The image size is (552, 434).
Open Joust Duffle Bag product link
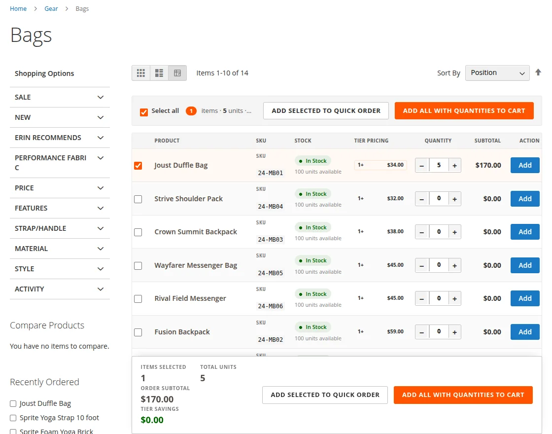tap(181, 165)
